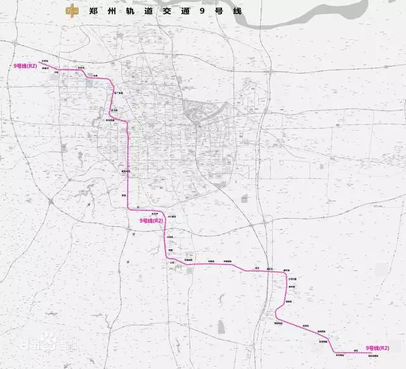406x369 pixels.
Task: Click the 9号线(R2) label near the eastern terminus
Action: [x=377, y=348]
